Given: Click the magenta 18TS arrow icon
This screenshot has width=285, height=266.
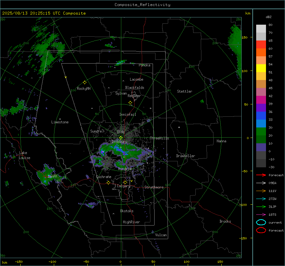Looking at the screenshot, I should click(x=261, y=215).
